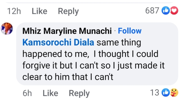Open the Kamsorochi Diala tagged profile link
This screenshot has height=104, width=182.
[x=58, y=42]
